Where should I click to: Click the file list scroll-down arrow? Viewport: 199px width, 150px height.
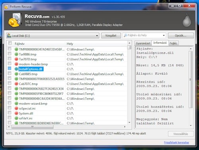[x=129, y=123]
